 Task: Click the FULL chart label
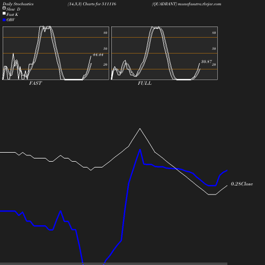point(145,83)
